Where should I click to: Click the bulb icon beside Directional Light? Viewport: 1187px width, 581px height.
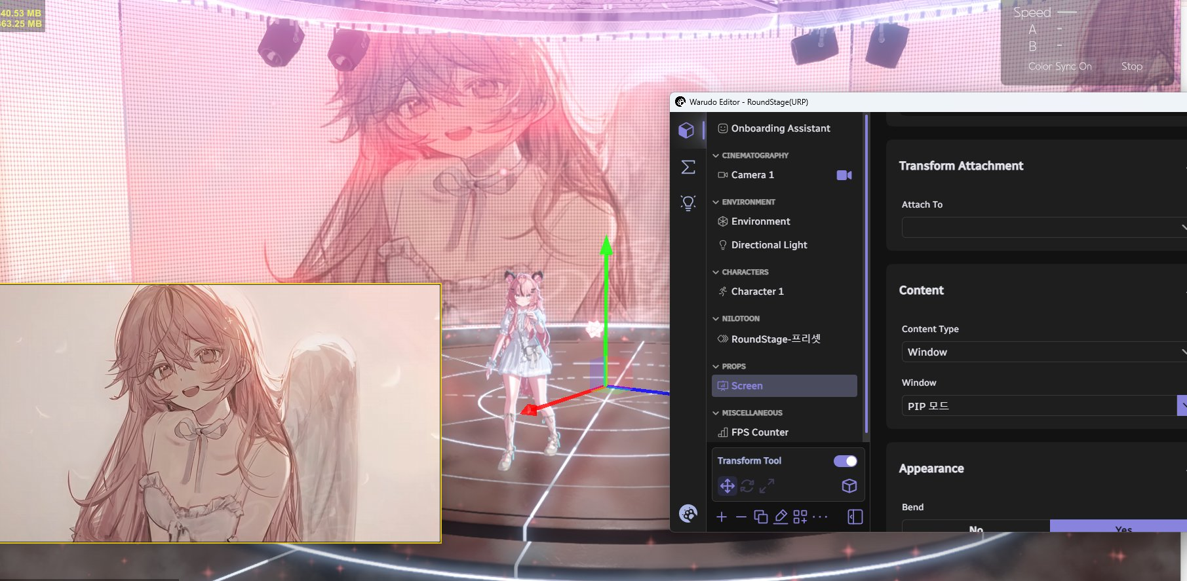click(723, 245)
